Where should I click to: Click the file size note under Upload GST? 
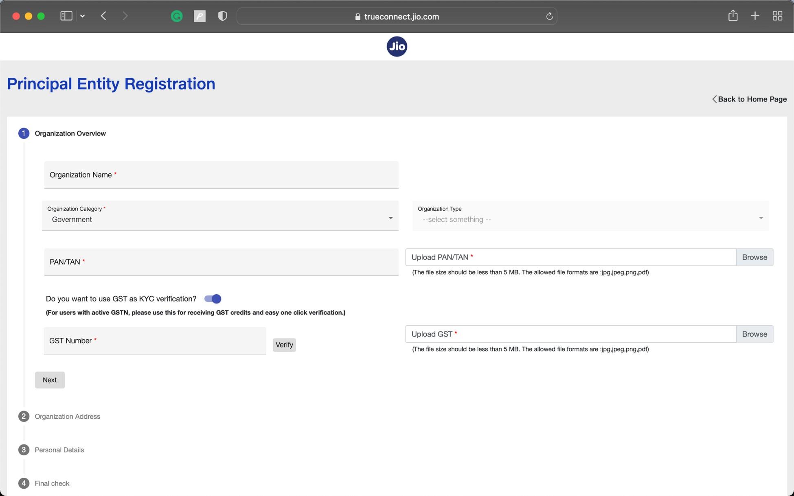(x=530, y=349)
